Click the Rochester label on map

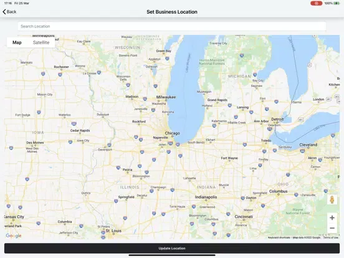[62, 67]
